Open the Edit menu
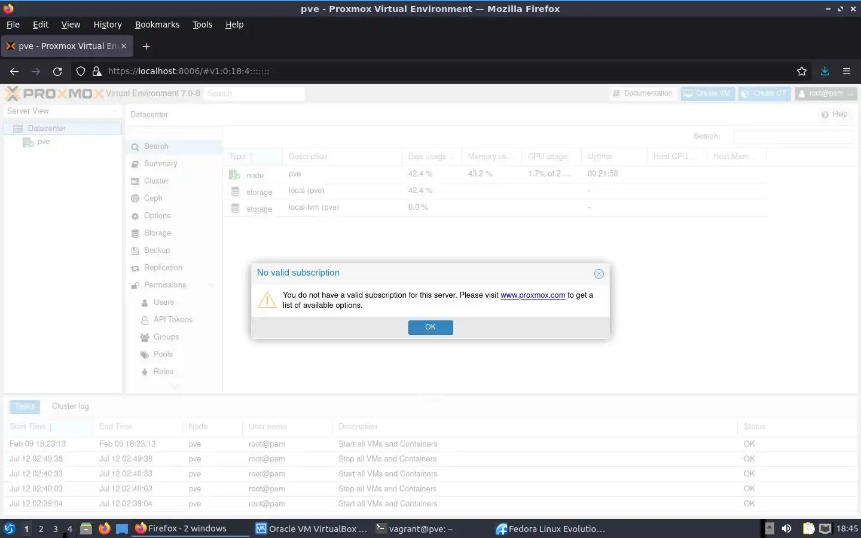 41,25
